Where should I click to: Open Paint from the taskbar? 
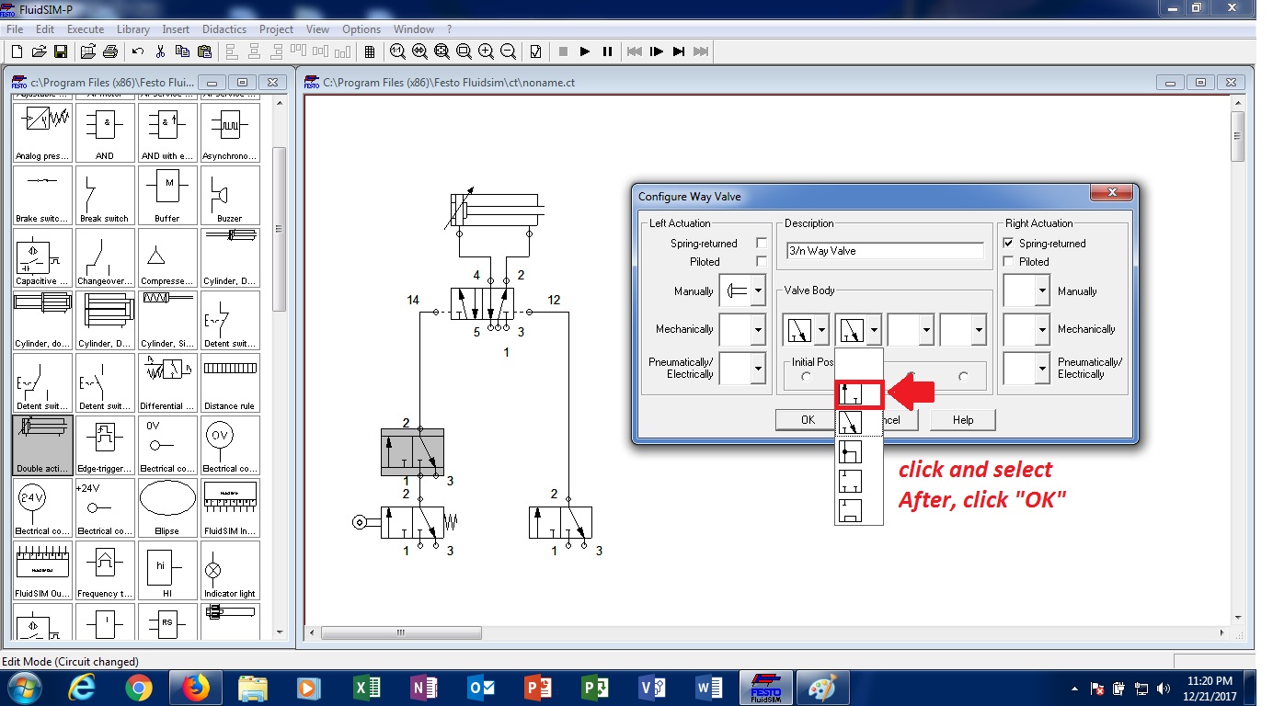point(823,688)
